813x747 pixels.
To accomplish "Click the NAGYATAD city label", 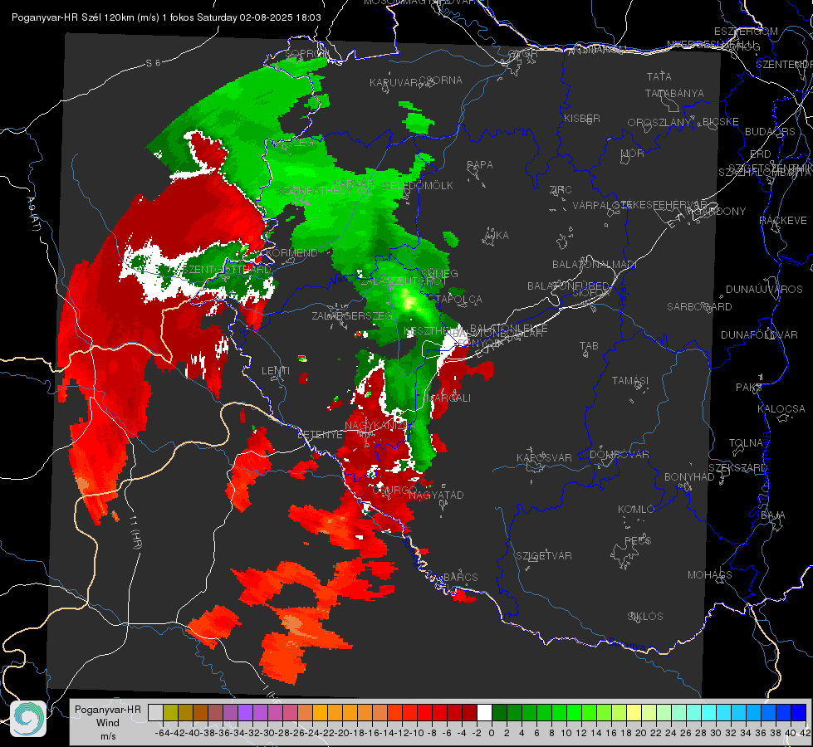I will 436,496.
